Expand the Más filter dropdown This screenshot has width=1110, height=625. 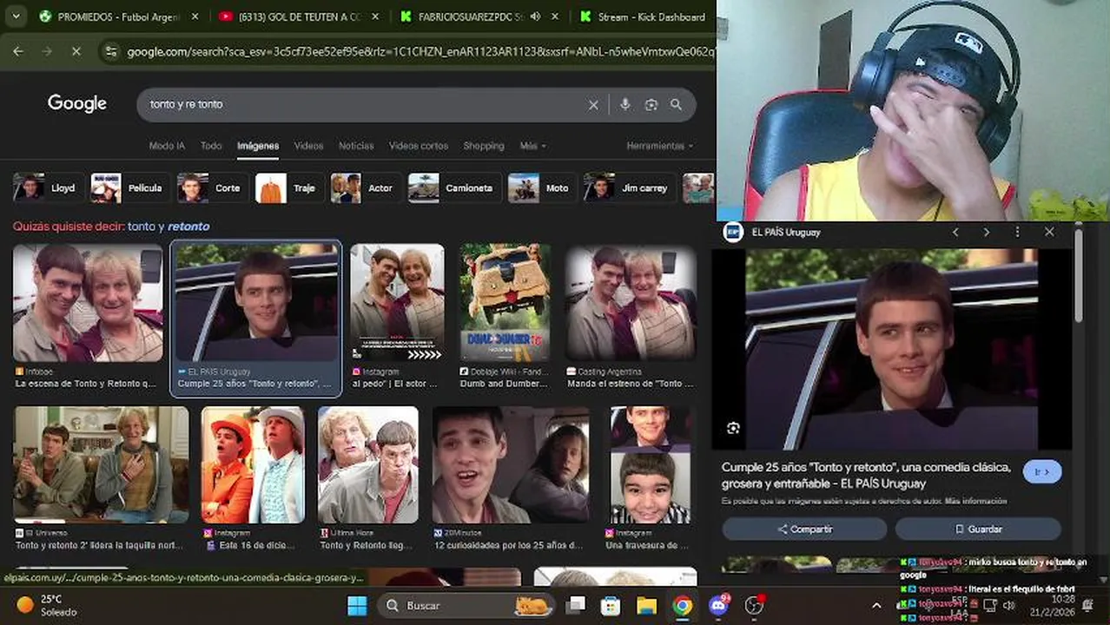coord(532,146)
